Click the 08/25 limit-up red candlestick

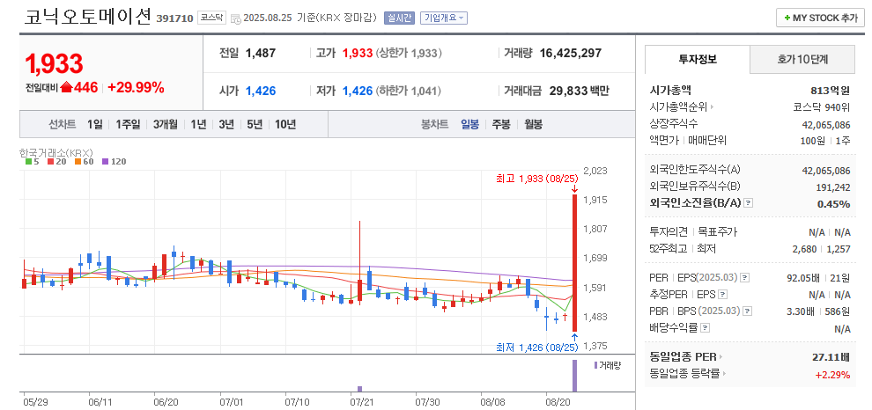574,263
